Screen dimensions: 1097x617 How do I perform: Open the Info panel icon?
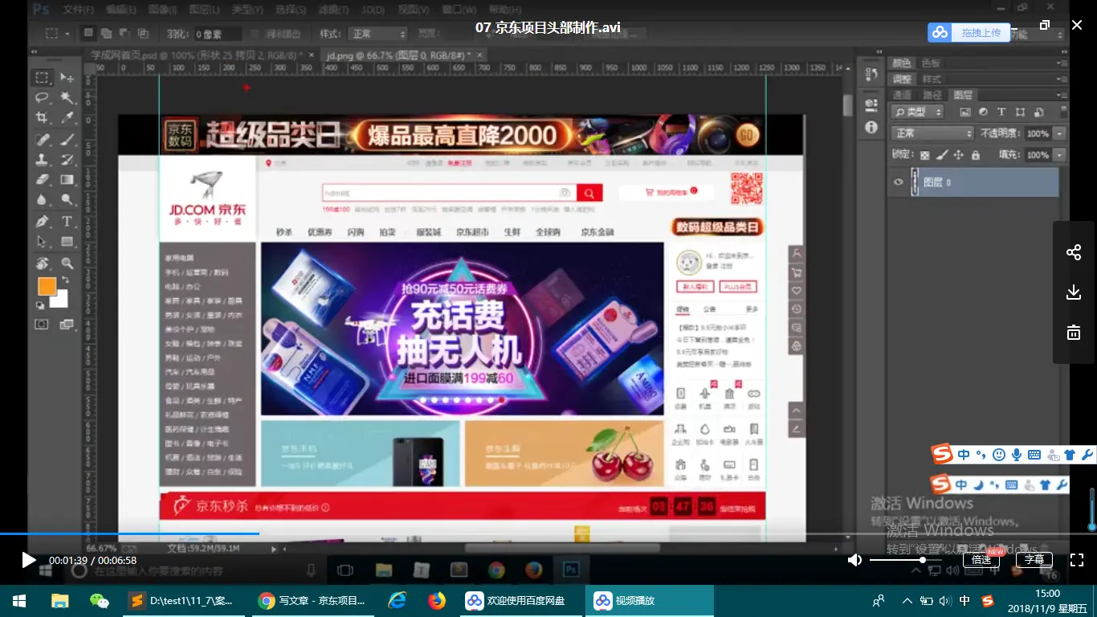(x=871, y=127)
